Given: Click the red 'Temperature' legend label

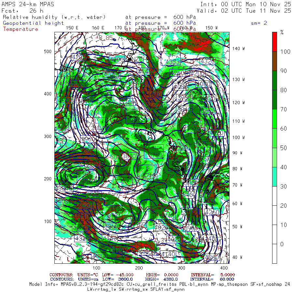Looking at the screenshot, I should point(21,29).
